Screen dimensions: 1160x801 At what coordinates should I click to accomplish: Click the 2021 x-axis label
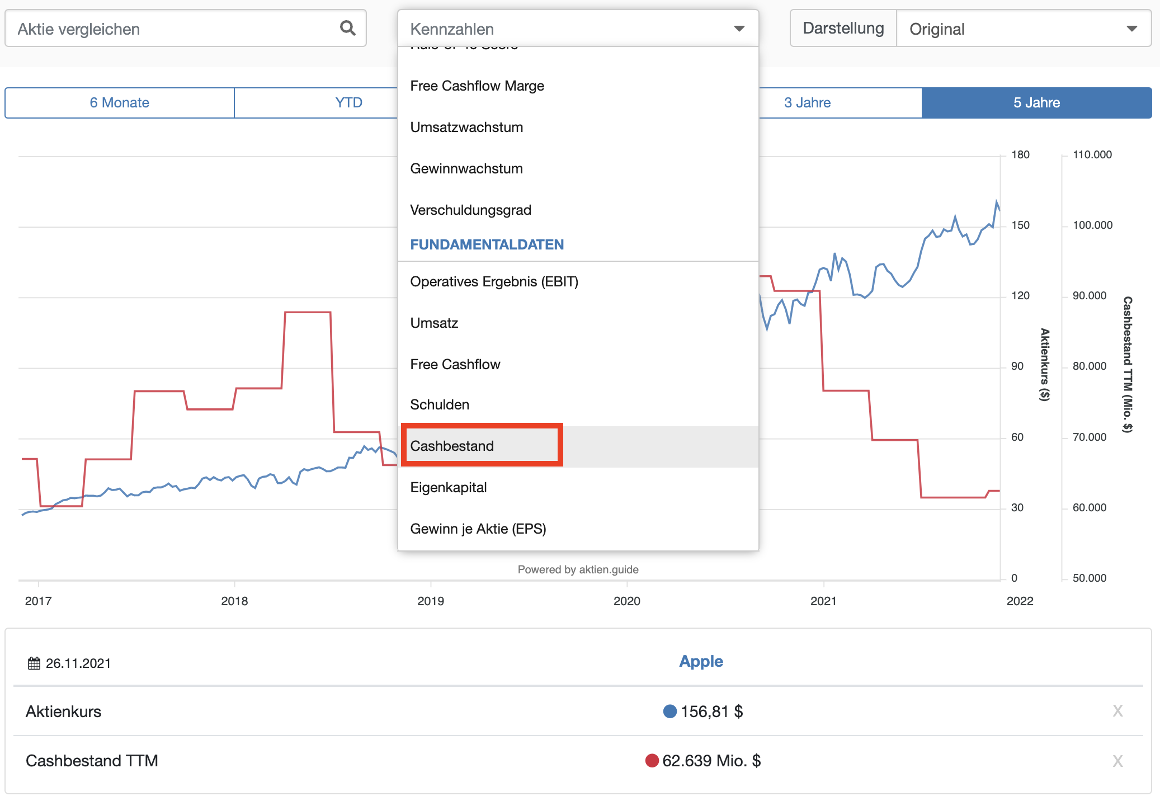point(823,601)
